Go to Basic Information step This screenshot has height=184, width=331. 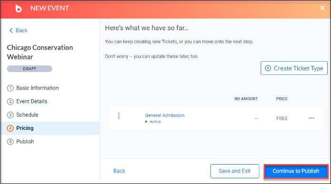click(38, 88)
